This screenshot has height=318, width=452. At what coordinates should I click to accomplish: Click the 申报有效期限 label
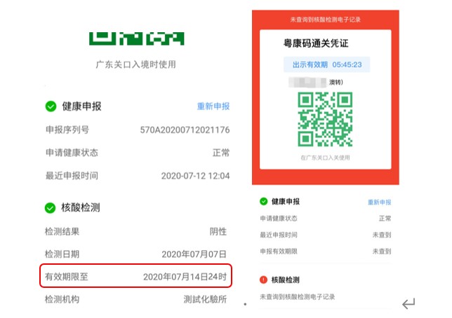pyautogui.click(x=279, y=251)
